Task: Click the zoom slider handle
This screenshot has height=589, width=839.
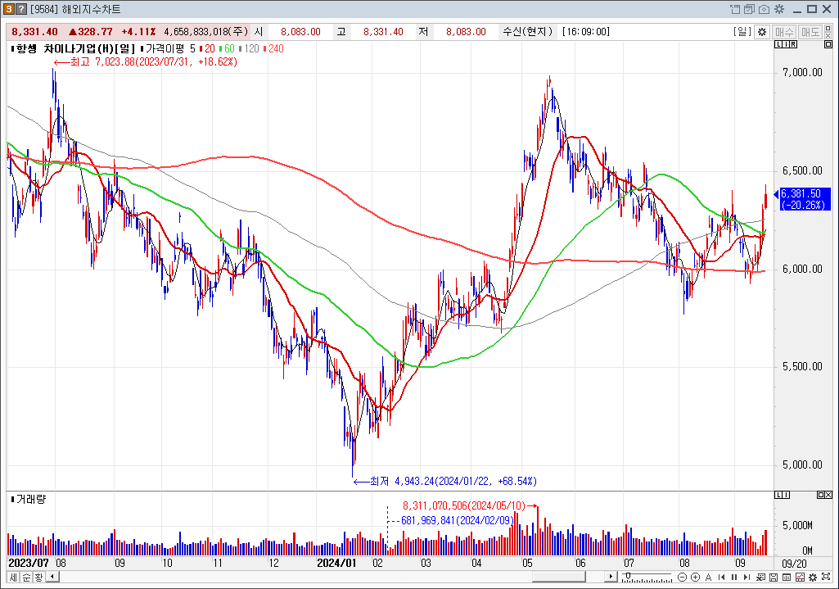Action: (x=628, y=575)
